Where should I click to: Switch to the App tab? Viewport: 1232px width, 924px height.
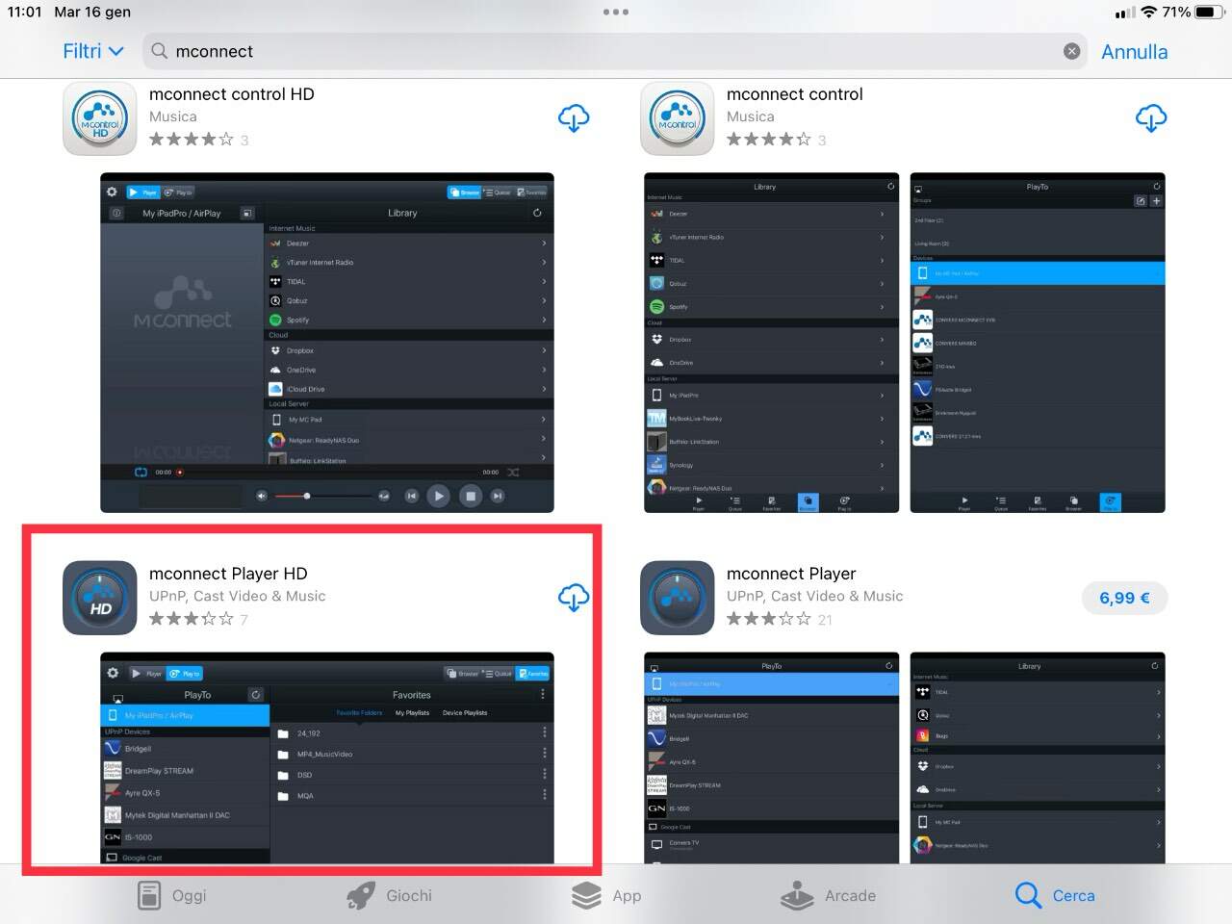point(605,895)
